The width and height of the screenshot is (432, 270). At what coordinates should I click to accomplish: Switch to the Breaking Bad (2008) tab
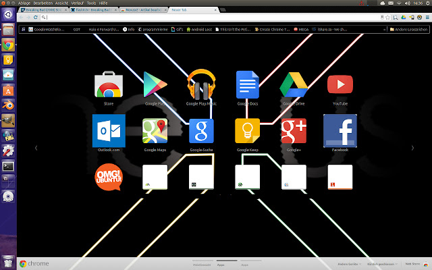43,9
